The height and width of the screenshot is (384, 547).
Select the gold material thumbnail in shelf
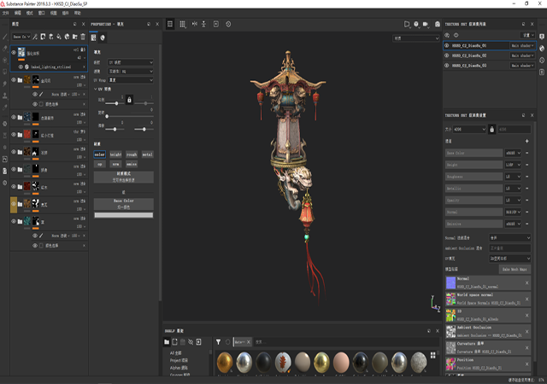pyautogui.click(x=225, y=361)
